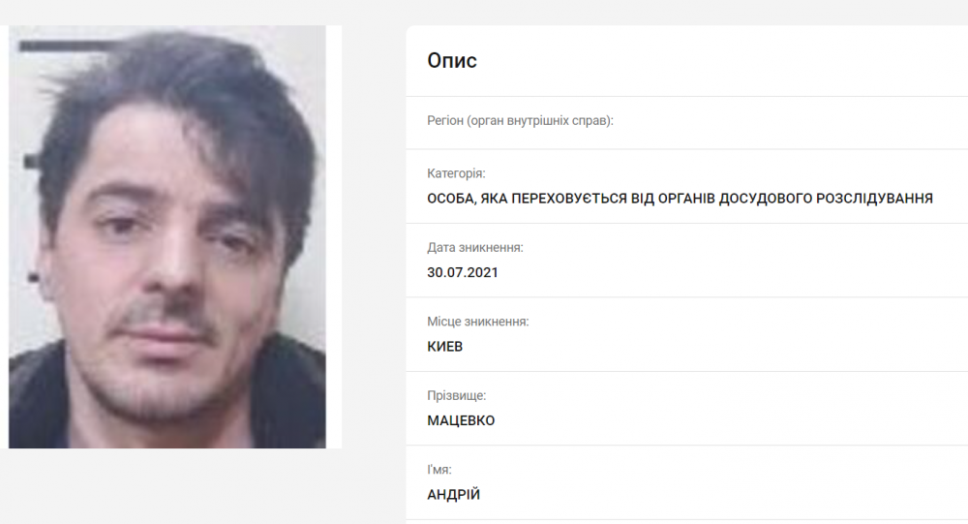Click the "Опис" section heading
This screenshot has height=524, width=968.
pyautogui.click(x=452, y=61)
